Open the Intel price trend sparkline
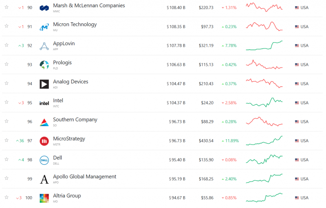Viewport: 326px width, 208px height. click(x=264, y=102)
